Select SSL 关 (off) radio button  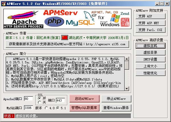40,102
